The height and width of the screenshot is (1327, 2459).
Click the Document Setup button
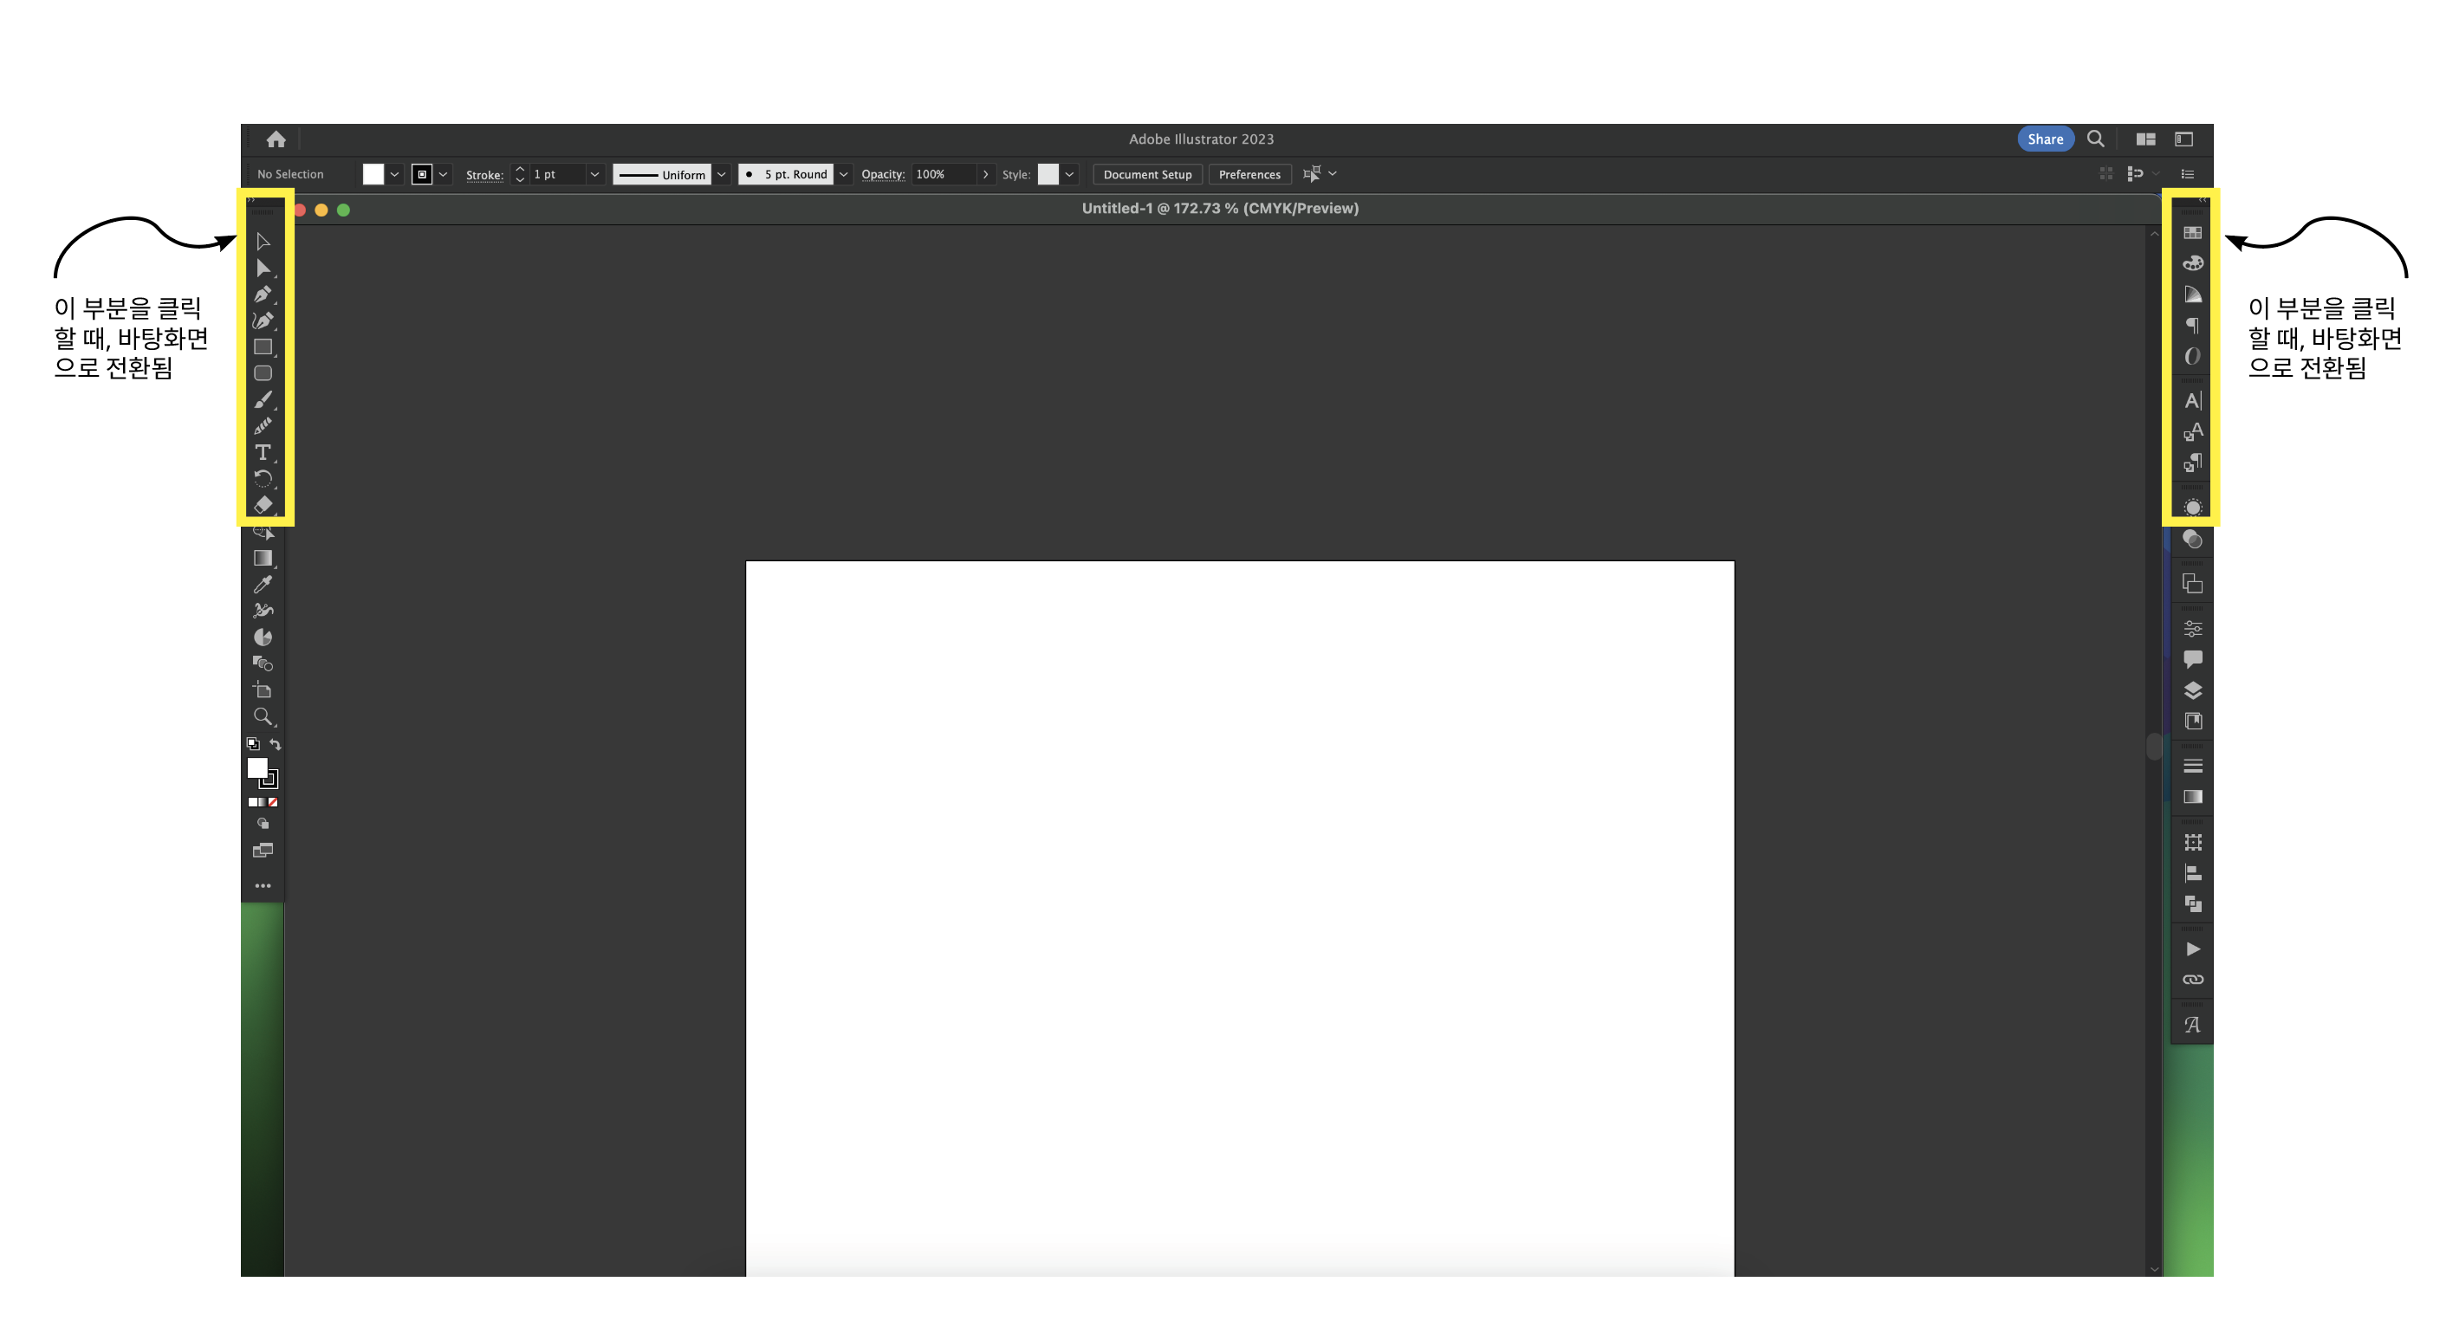point(1144,173)
